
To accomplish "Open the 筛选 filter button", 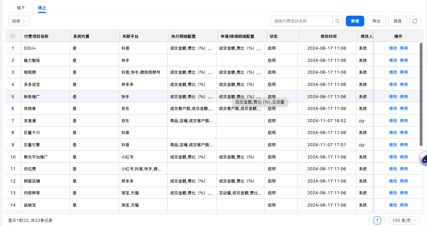I will 398,21.
